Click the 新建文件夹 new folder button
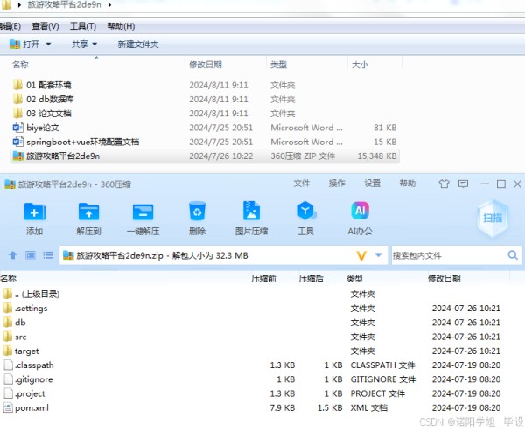The height and width of the screenshot is (431, 525). (138, 45)
